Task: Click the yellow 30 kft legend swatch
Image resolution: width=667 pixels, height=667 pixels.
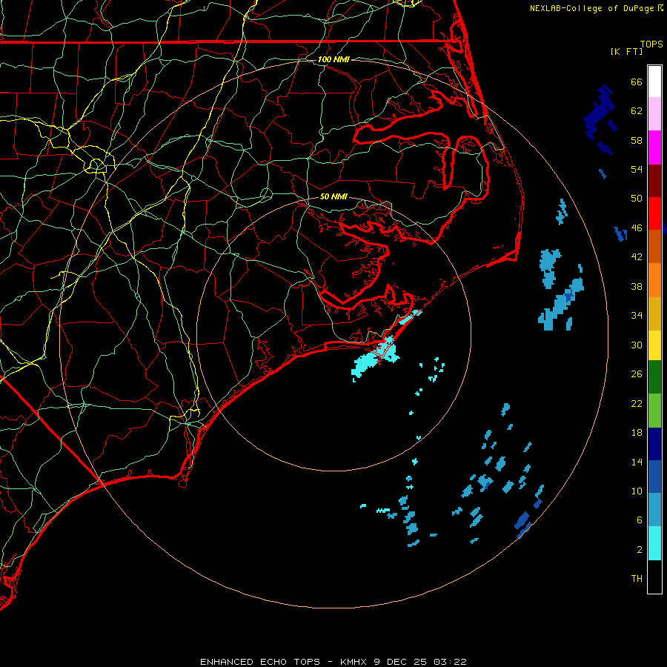Action: click(654, 345)
